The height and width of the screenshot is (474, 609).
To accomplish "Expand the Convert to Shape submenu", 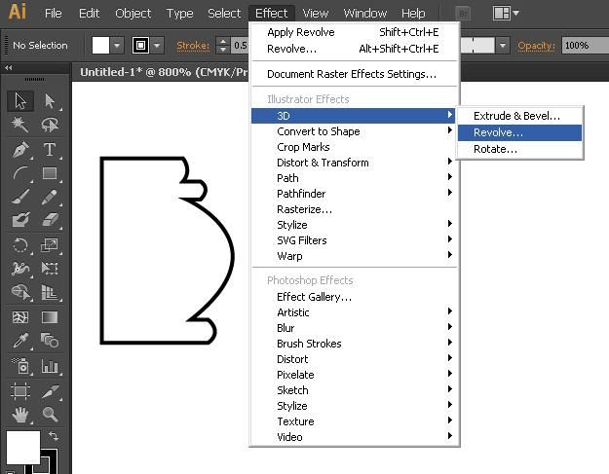I will (x=355, y=131).
